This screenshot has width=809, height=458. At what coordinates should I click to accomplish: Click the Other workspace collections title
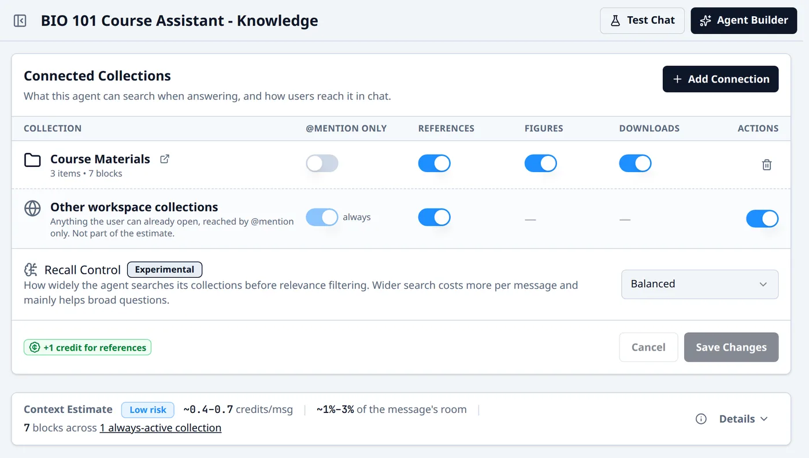tap(134, 207)
